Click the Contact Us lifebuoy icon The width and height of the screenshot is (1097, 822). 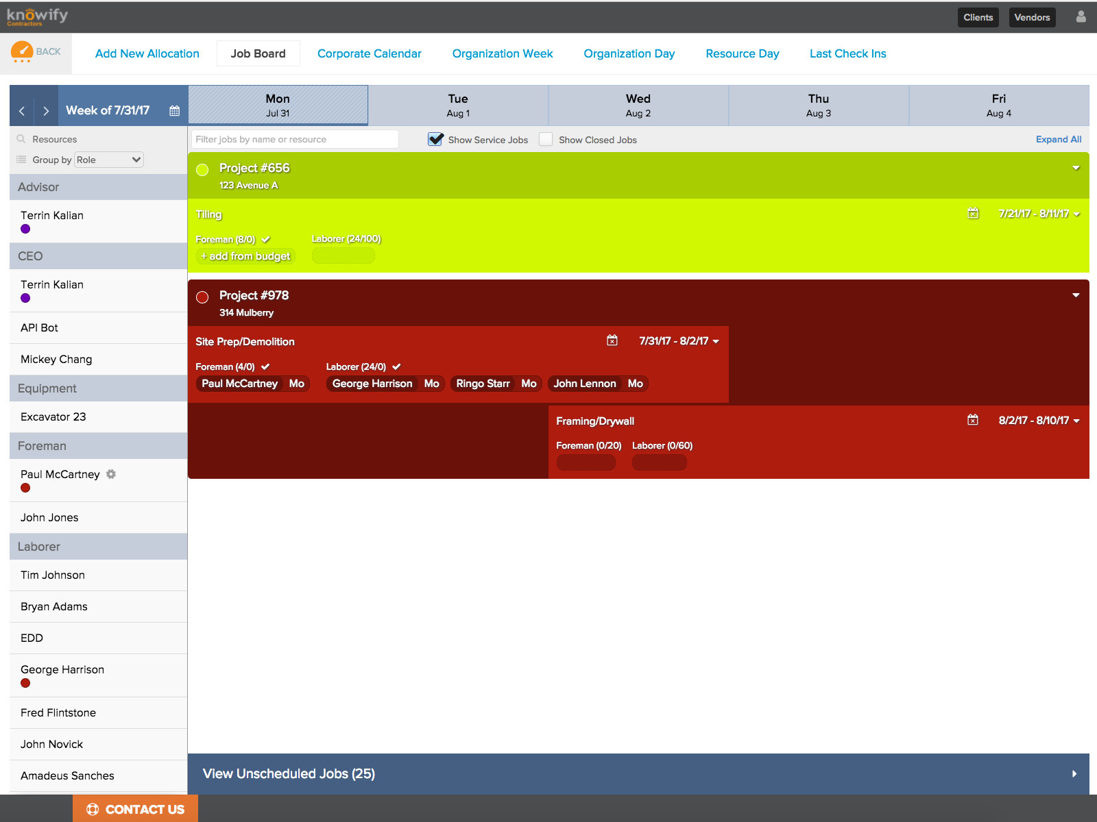pos(93,810)
